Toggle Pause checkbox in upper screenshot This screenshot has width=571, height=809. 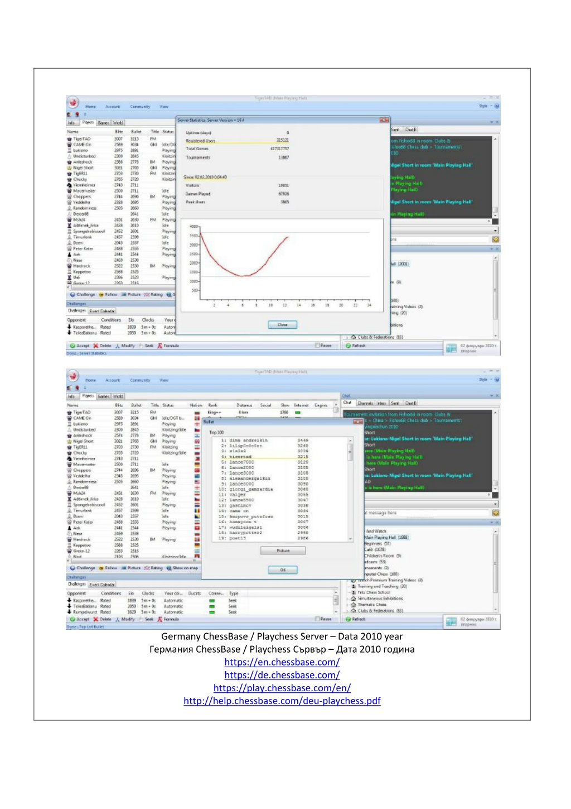317,346
